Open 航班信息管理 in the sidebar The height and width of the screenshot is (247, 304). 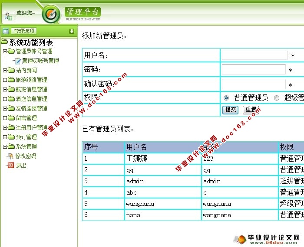click(31, 89)
